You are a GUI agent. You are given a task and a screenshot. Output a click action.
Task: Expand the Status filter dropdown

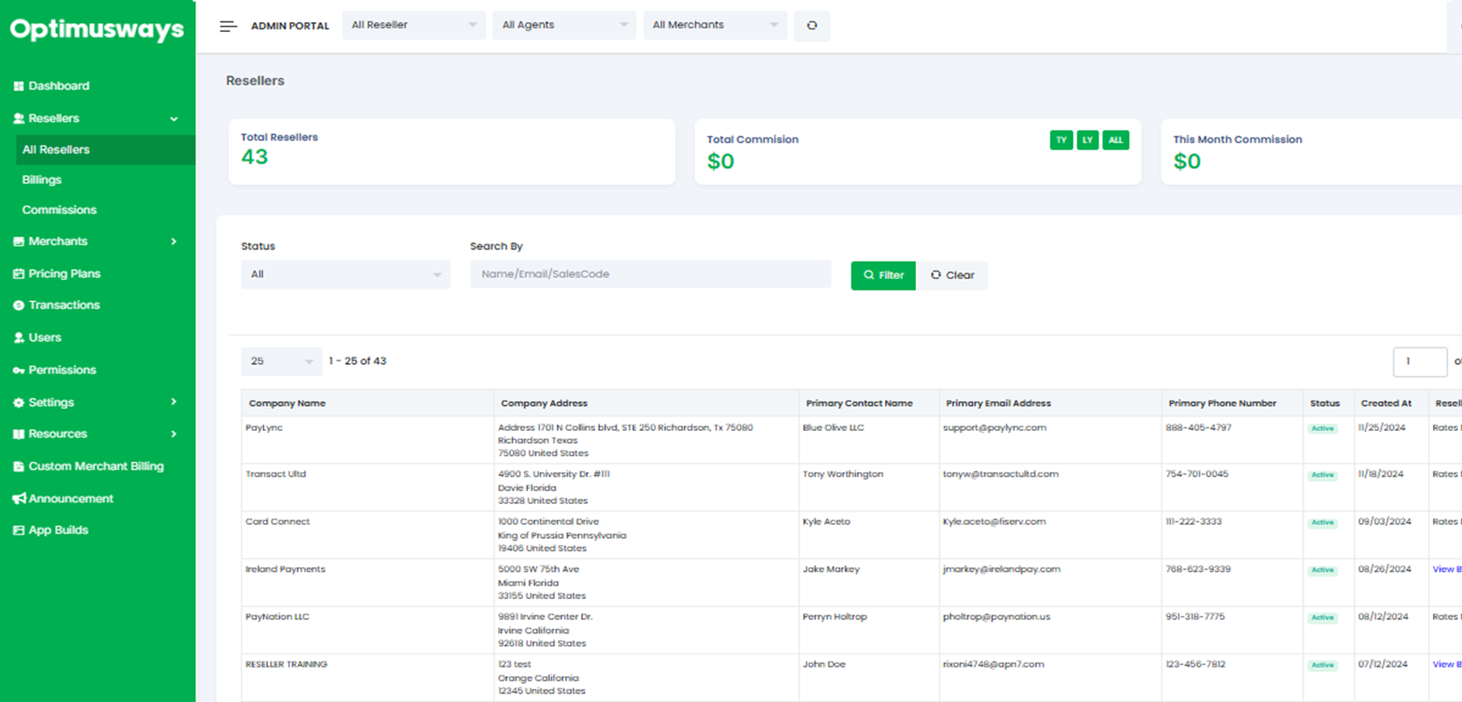(345, 275)
